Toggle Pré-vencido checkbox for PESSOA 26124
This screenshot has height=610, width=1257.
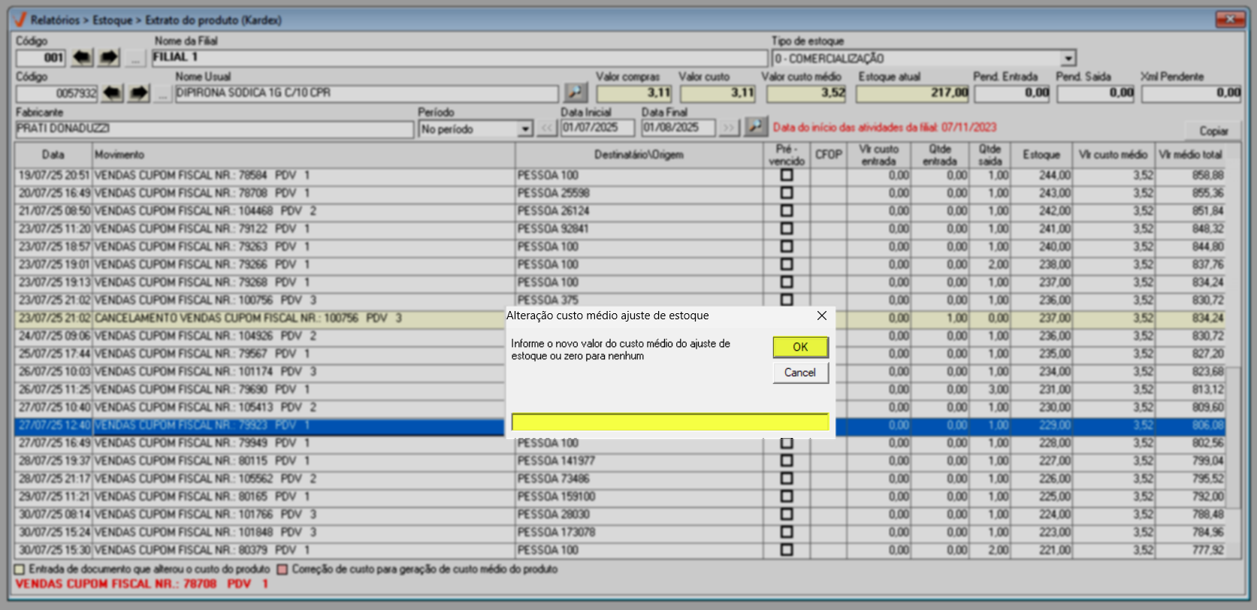tap(787, 211)
